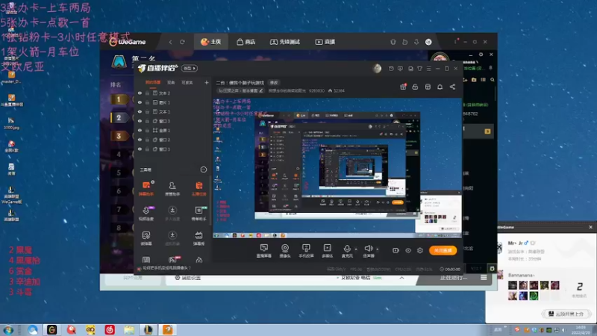The image size is (597, 336).
Task: Select rank 3 badge in WeGame ranking
Action: tap(119, 136)
